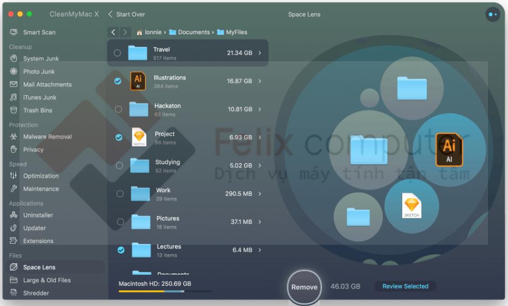508x306 pixels.
Task: Click the Illustrator bubble in space map
Action: 449,149
